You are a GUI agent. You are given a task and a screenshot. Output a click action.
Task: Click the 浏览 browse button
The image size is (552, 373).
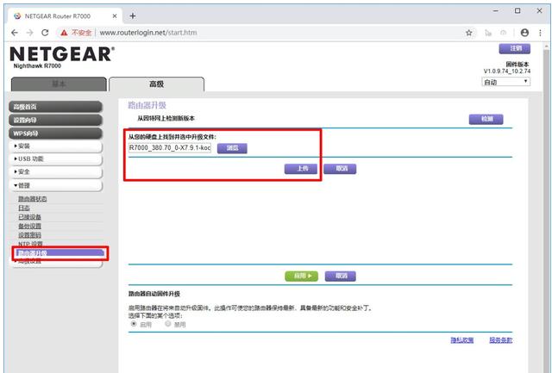coord(232,148)
